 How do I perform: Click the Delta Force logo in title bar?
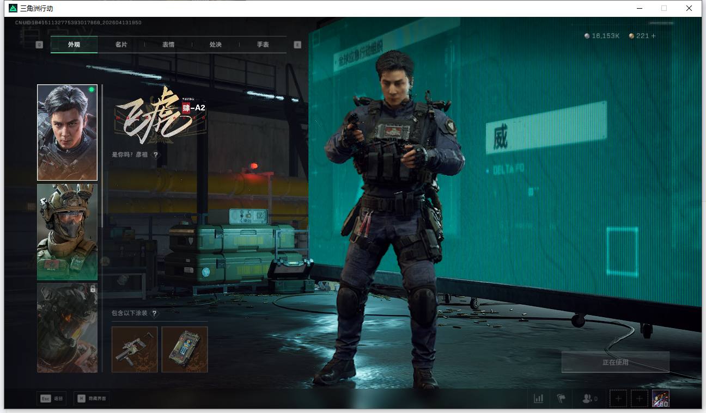[x=13, y=8]
